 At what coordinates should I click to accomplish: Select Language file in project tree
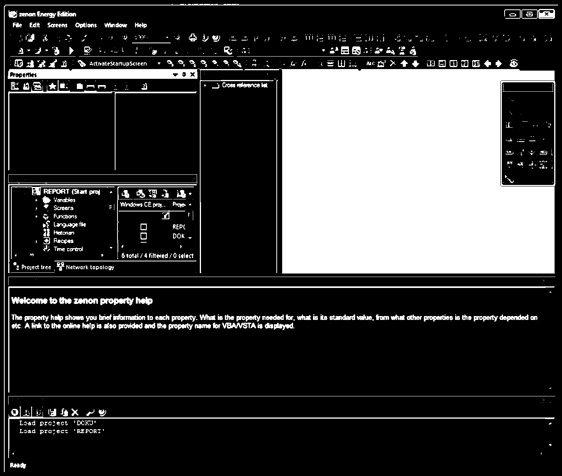pyautogui.click(x=69, y=224)
